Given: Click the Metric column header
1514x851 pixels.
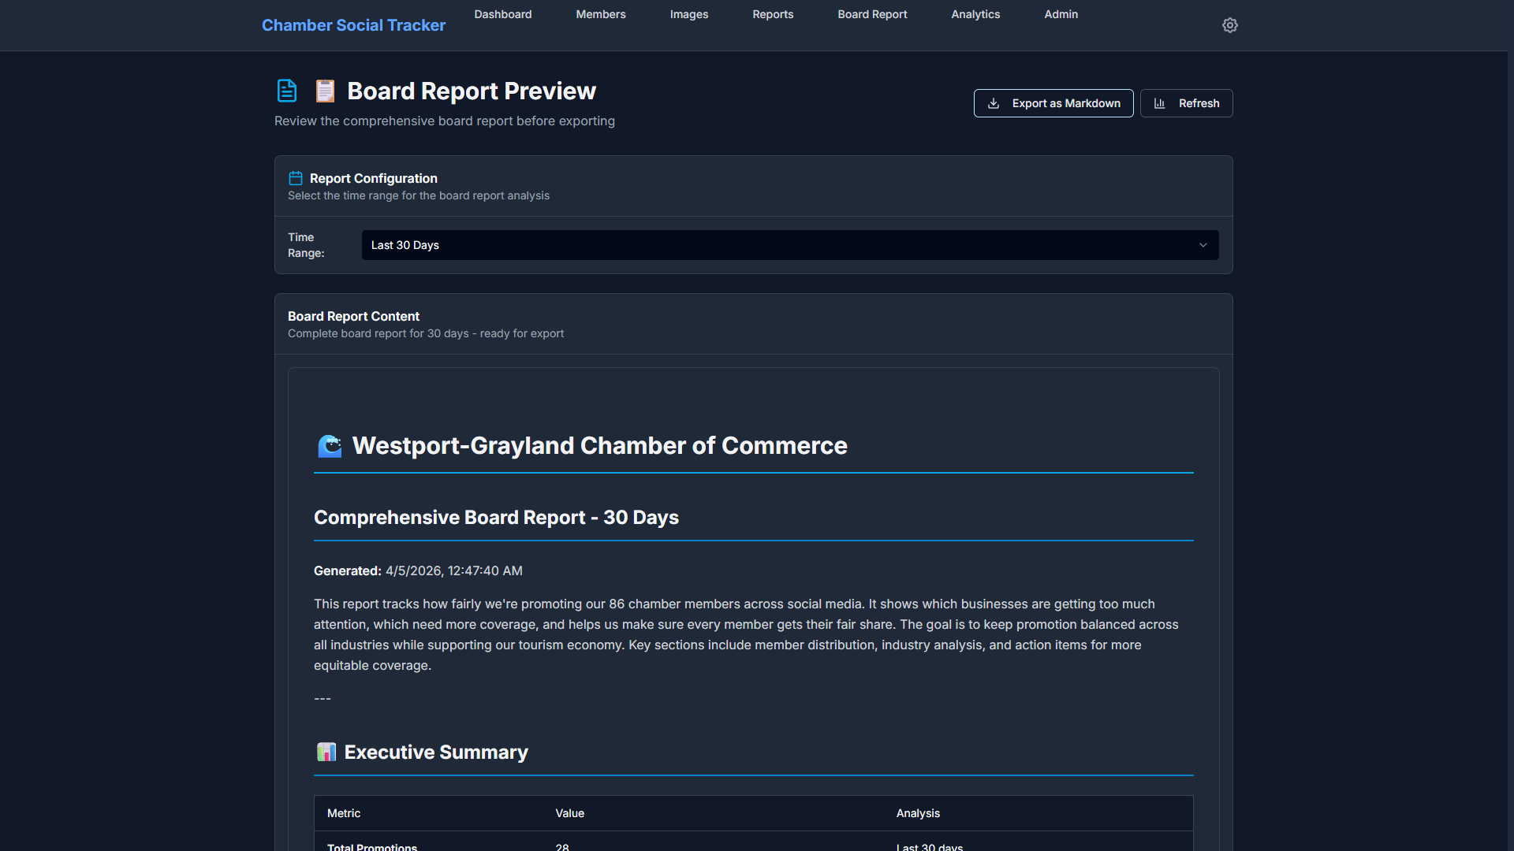Looking at the screenshot, I should 344,813.
